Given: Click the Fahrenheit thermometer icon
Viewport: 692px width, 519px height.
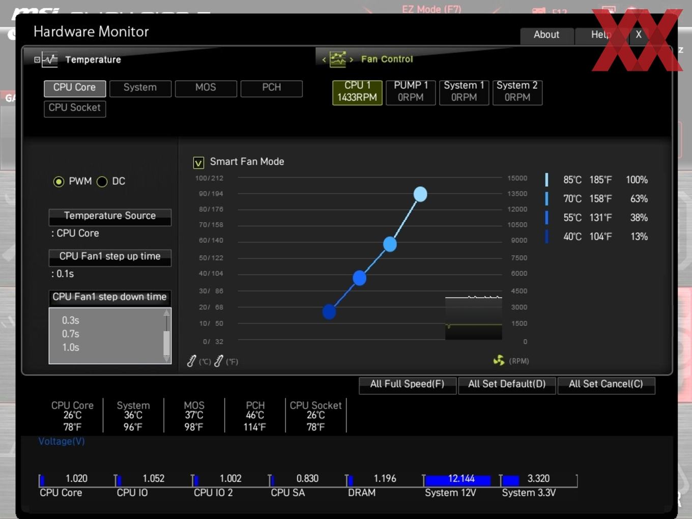Looking at the screenshot, I should 218,361.
